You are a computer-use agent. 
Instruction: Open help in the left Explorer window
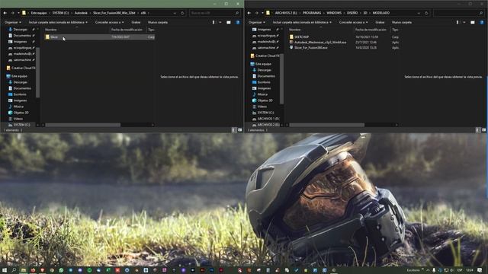(238, 22)
